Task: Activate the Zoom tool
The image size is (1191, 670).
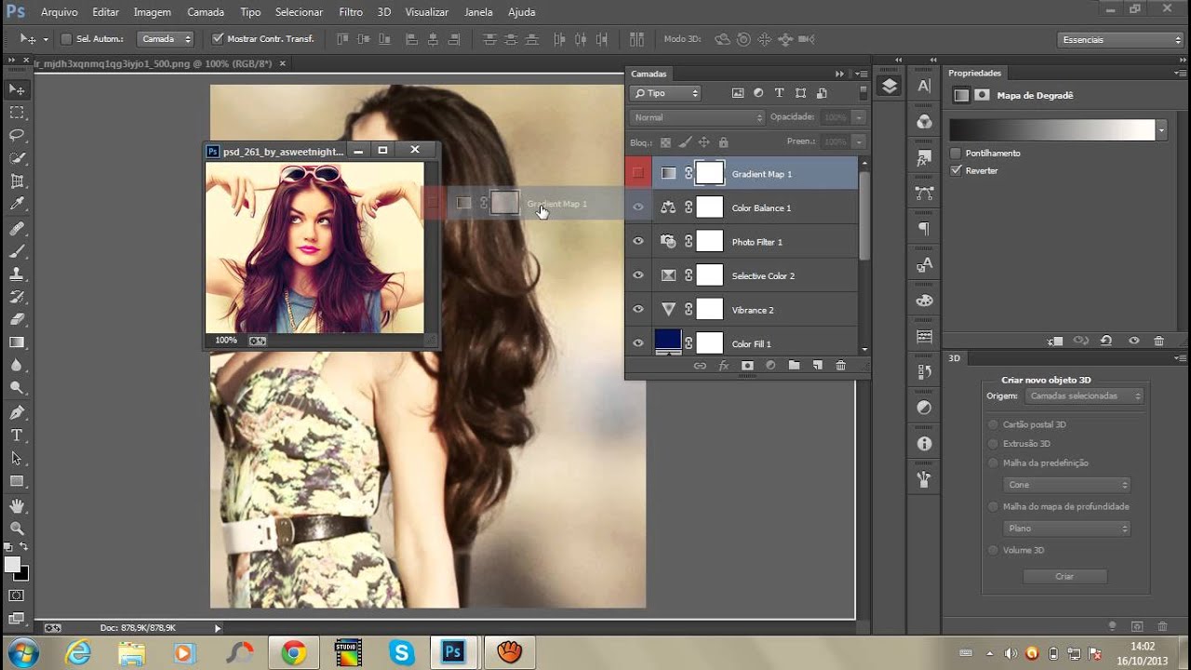Action: [17, 529]
